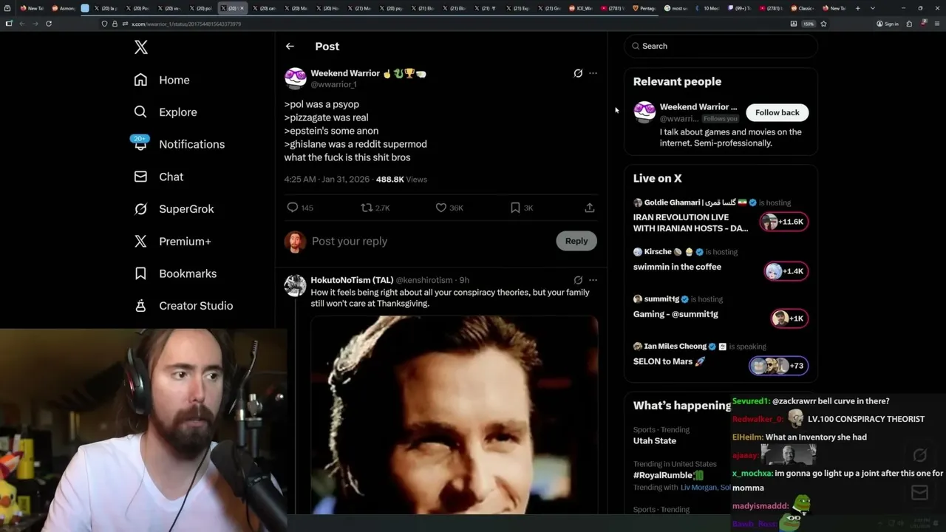Open a new browser tab with plus
946x532 pixels.
[857, 8]
